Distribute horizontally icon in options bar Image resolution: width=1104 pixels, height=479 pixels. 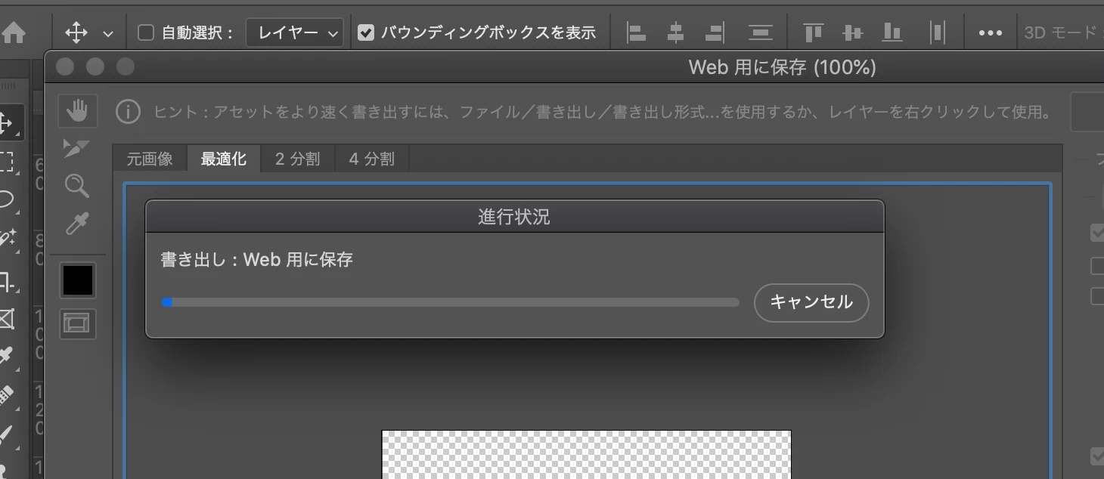(x=938, y=33)
